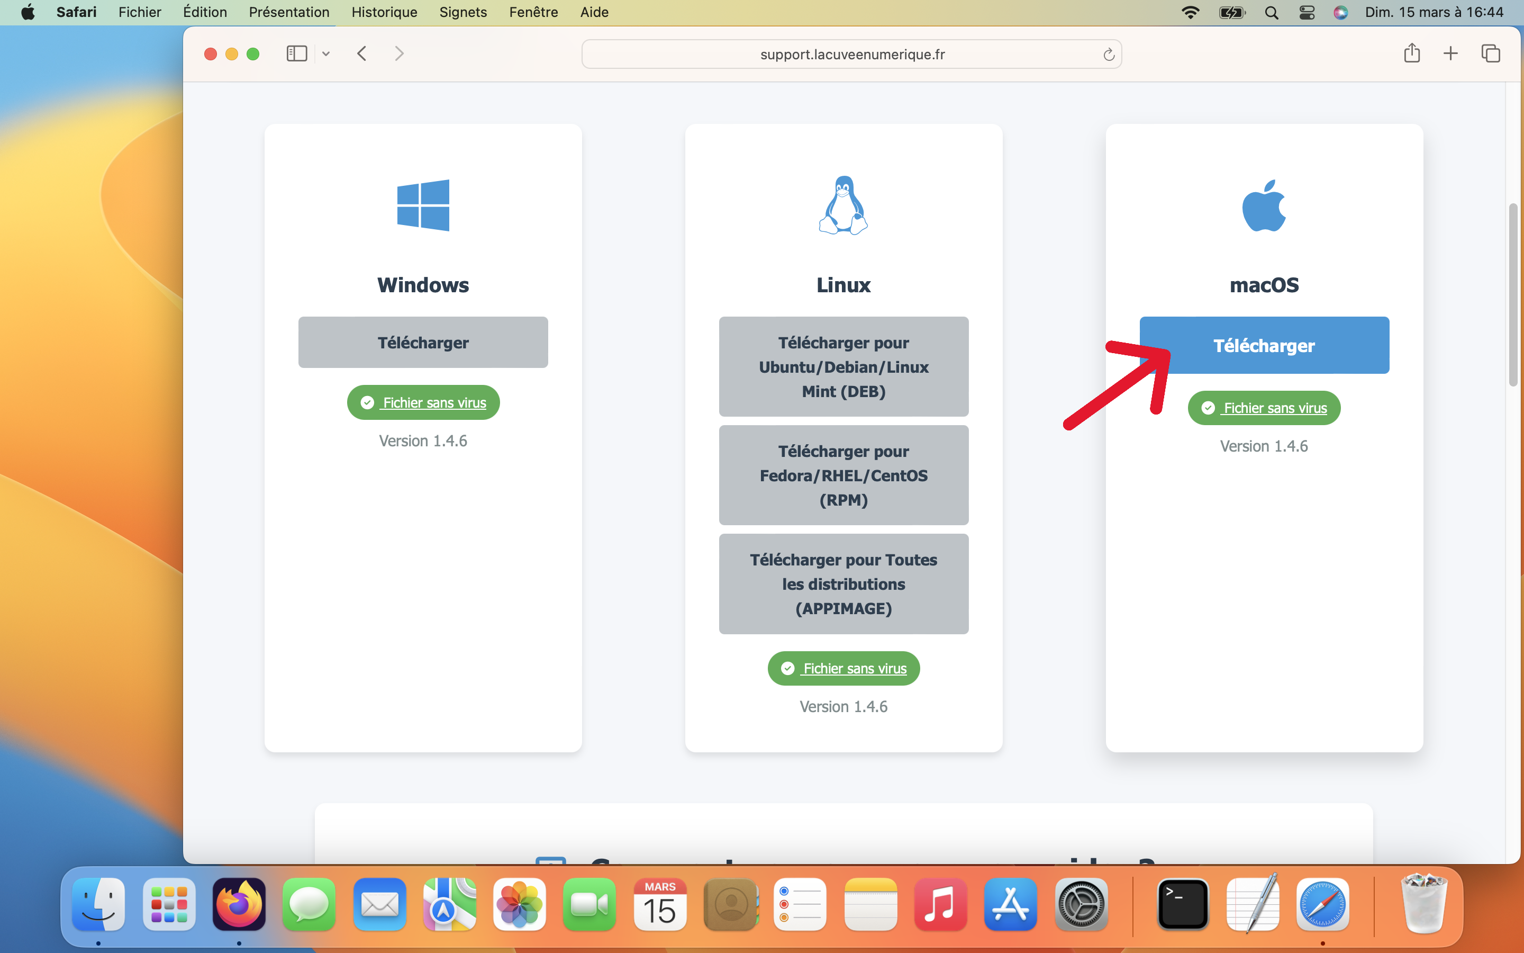Click Télécharger pour Toutes les distributions (APPIMAGE)

click(843, 583)
